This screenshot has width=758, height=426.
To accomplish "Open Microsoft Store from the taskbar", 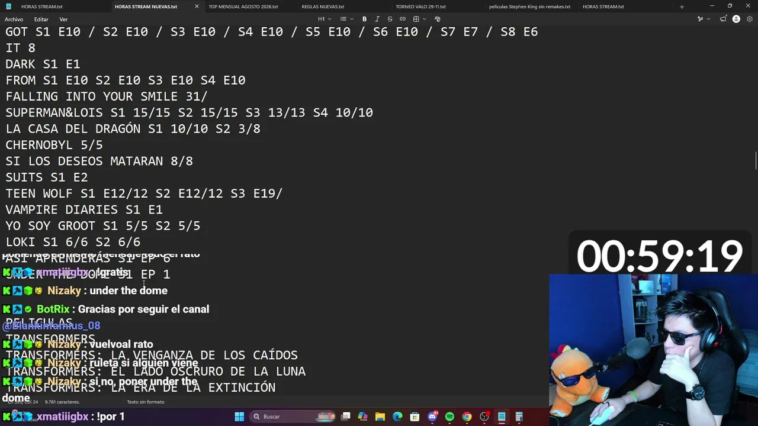I will pos(415,417).
